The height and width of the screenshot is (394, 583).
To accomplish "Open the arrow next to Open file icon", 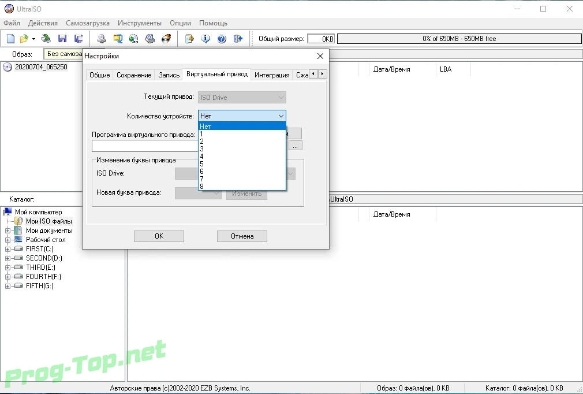I will (33, 39).
